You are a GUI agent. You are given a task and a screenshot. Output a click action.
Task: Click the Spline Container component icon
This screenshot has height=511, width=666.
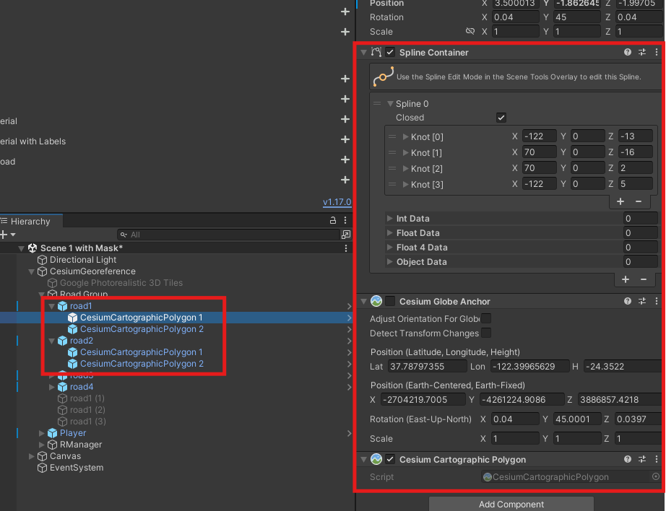[x=376, y=52]
